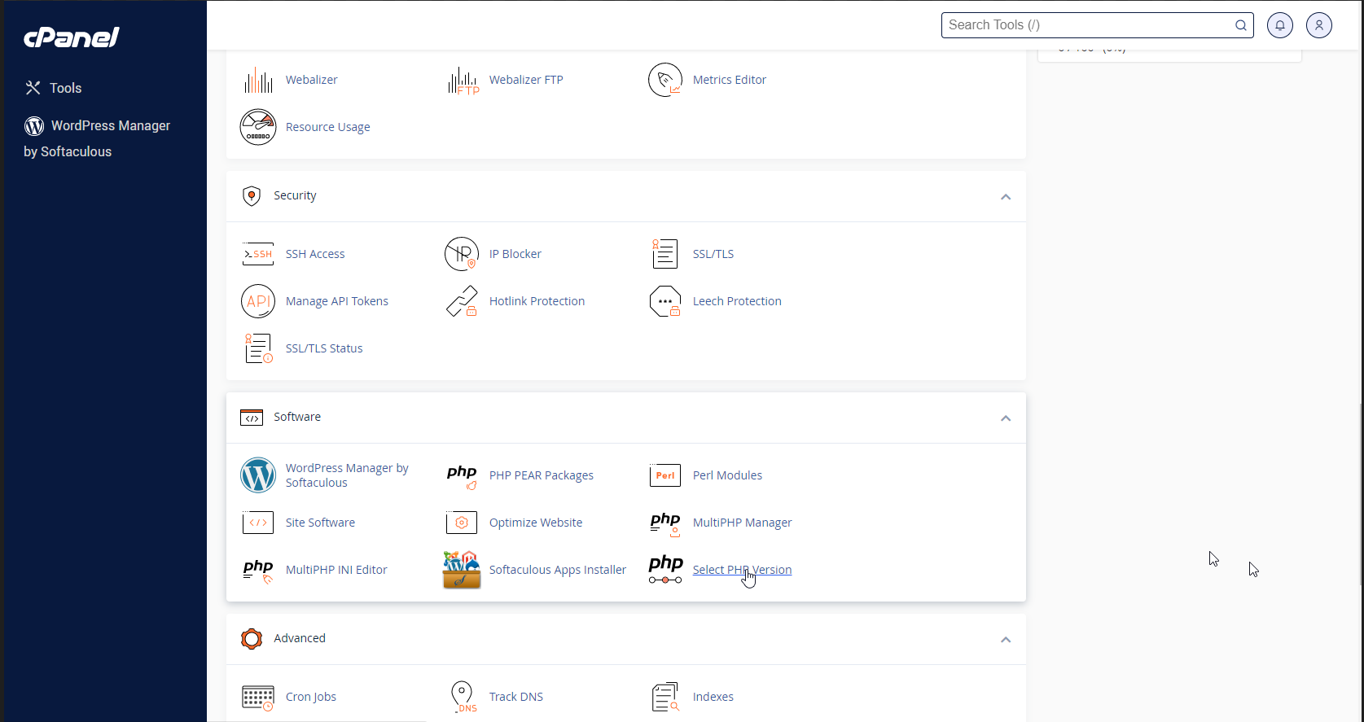Open the IP Blocker icon
The height and width of the screenshot is (722, 1364).
click(462, 254)
